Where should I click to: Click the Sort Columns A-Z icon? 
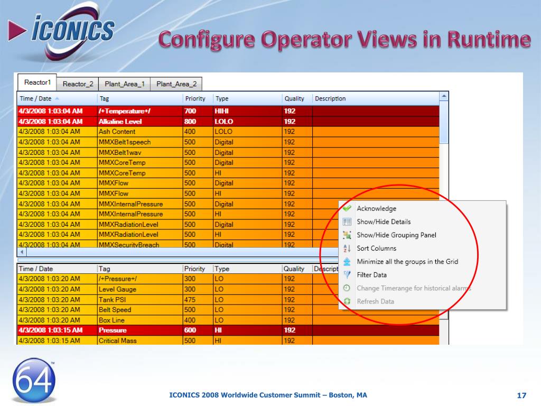[347, 248]
